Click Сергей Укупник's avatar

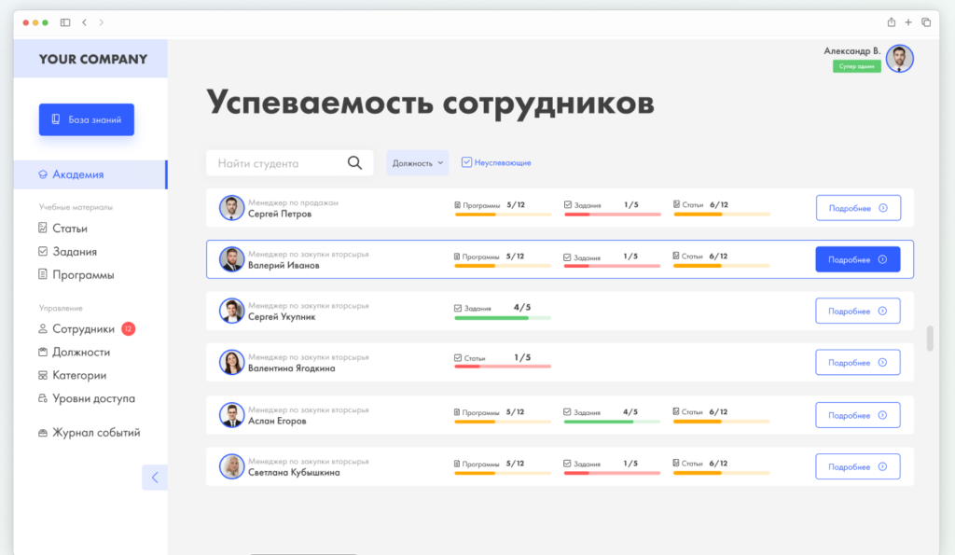[231, 311]
